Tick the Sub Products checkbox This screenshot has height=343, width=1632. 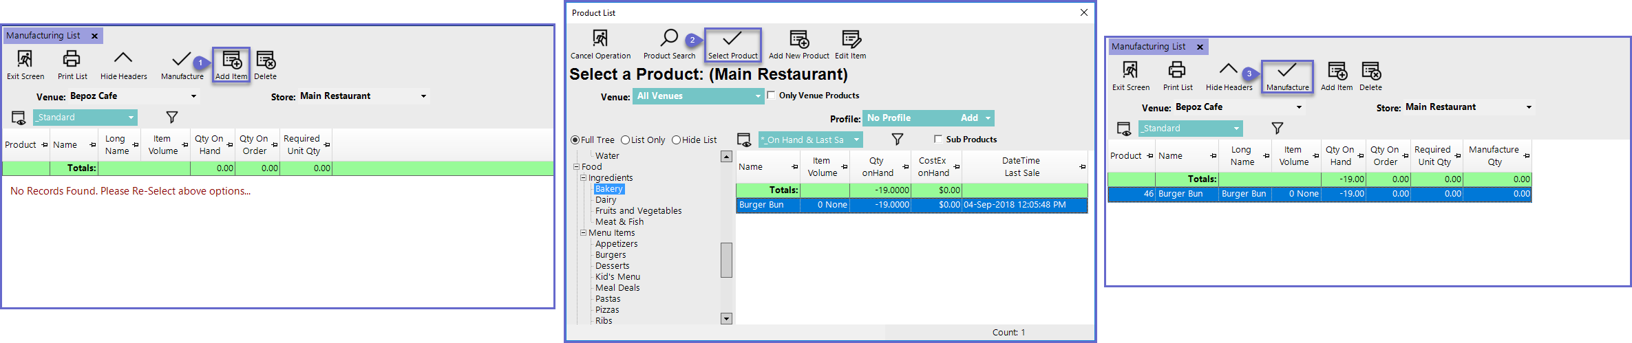coord(938,140)
